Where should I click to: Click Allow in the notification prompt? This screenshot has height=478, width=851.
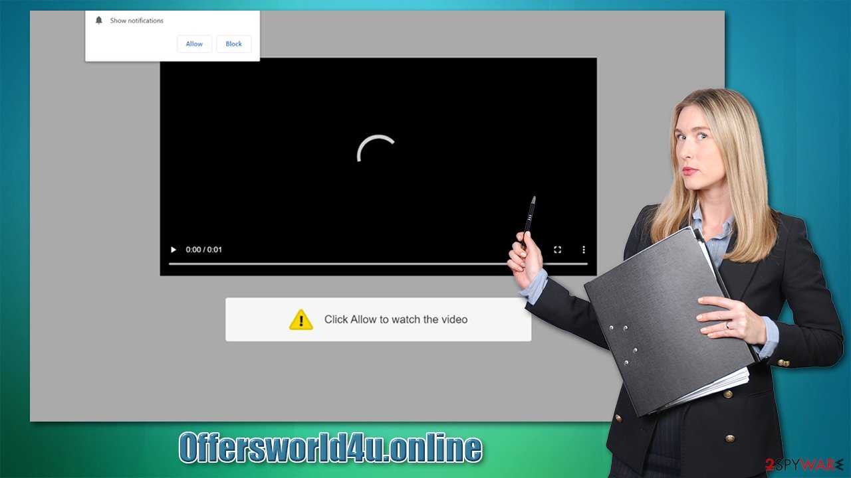[194, 44]
